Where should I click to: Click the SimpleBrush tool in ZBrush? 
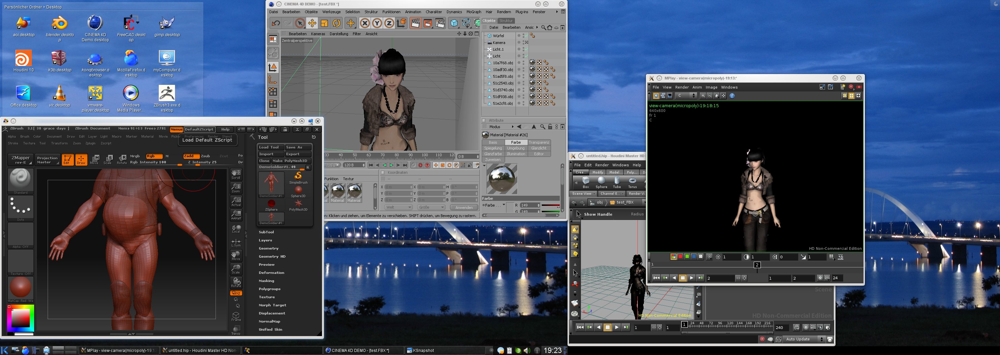298,177
